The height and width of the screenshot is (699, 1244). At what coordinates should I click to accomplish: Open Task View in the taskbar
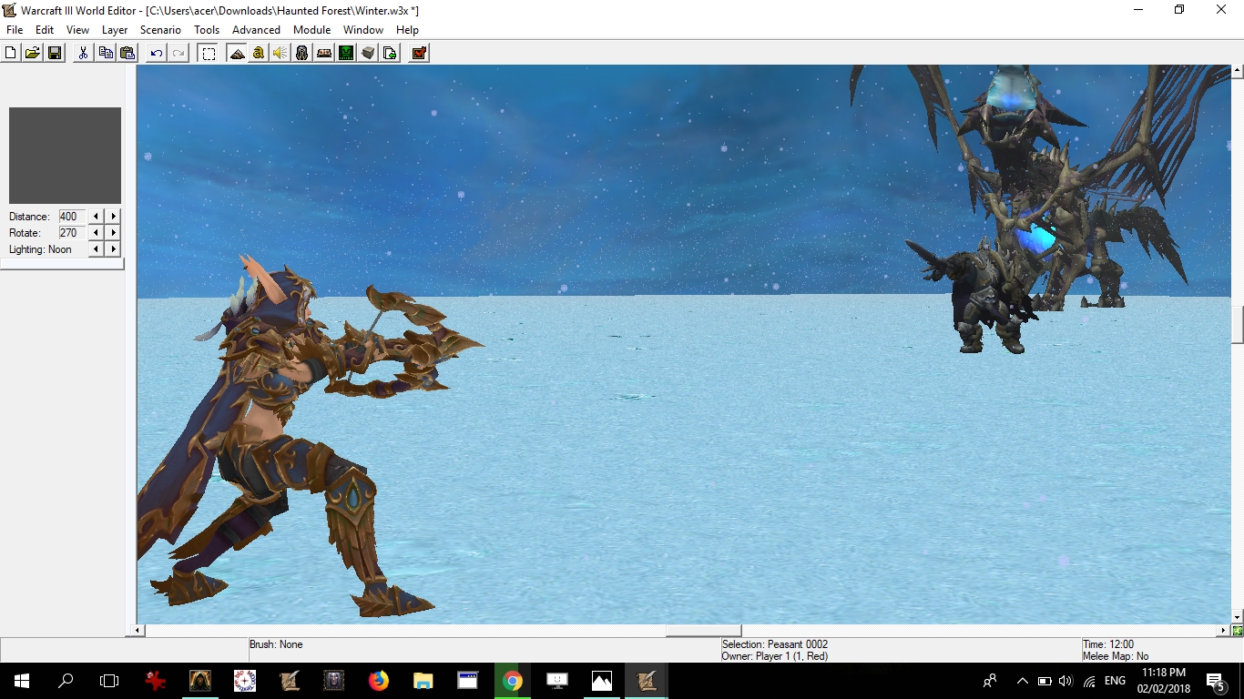click(109, 681)
